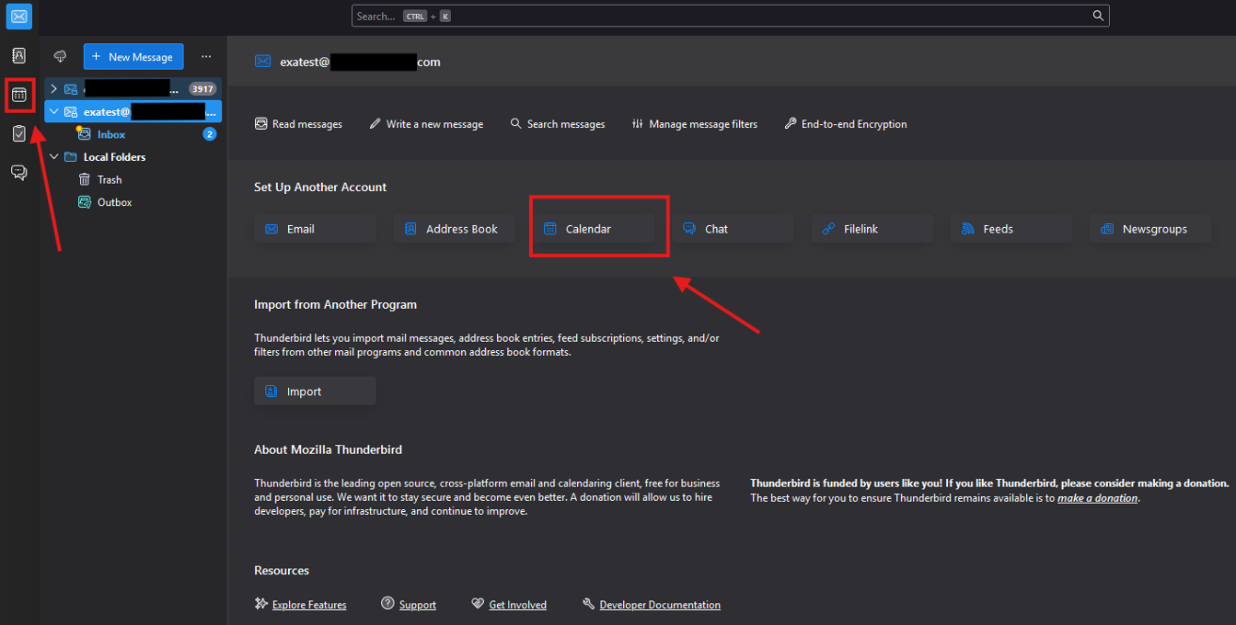Click the pencil icon for Write a new message
The image size is (1236, 625).
click(x=376, y=124)
